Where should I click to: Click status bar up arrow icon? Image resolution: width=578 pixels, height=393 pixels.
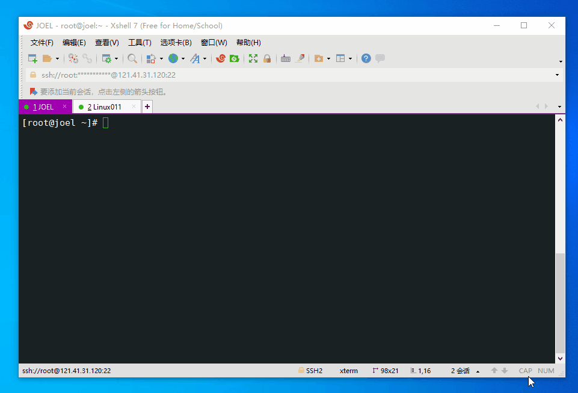(x=494, y=371)
